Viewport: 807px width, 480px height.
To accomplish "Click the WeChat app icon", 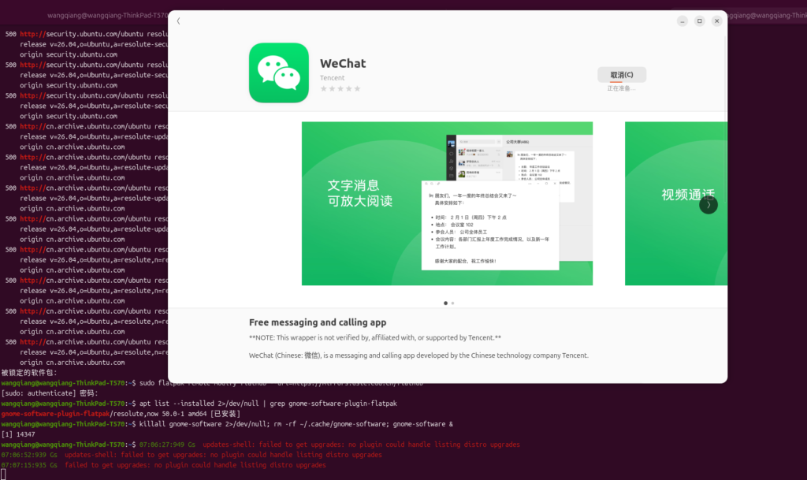I will coord(279,73).
